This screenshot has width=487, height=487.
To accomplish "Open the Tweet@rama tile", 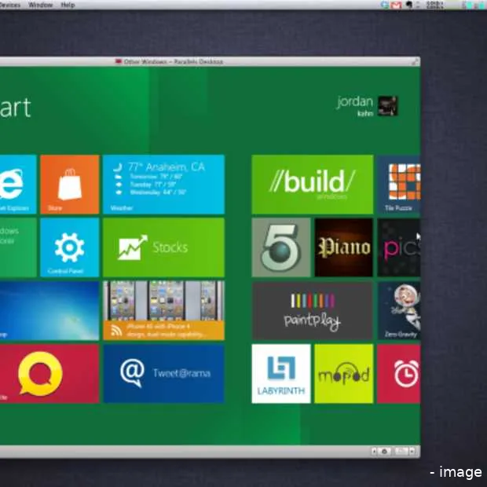I will click(163, 374).
